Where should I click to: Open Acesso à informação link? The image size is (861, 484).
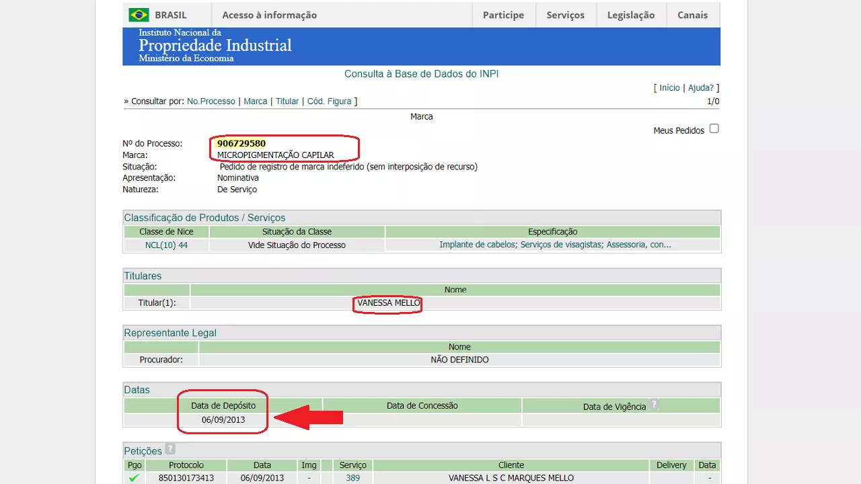269,15
